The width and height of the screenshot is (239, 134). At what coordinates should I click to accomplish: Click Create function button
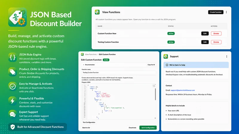[216, 12]
